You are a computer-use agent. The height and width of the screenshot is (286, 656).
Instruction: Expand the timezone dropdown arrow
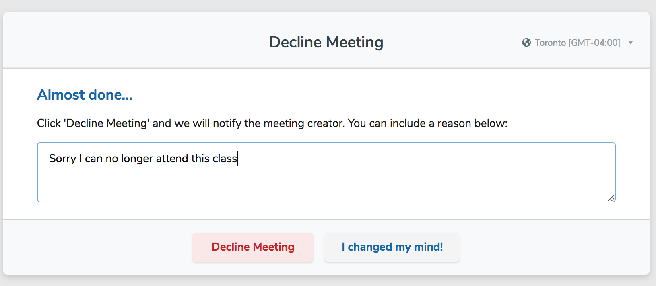(x=631, y=43)
